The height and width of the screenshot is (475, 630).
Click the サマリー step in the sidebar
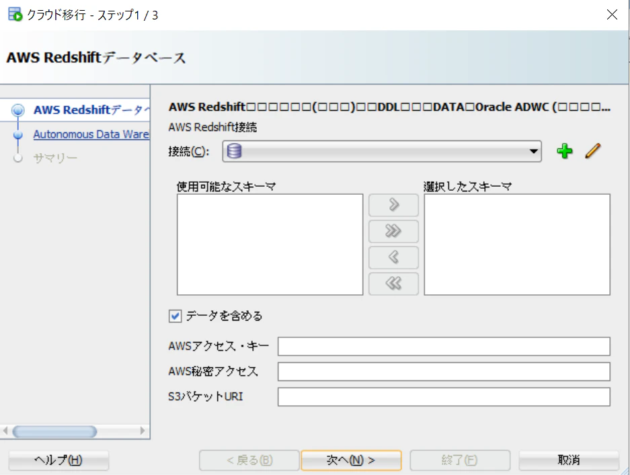tap(55, 158)
